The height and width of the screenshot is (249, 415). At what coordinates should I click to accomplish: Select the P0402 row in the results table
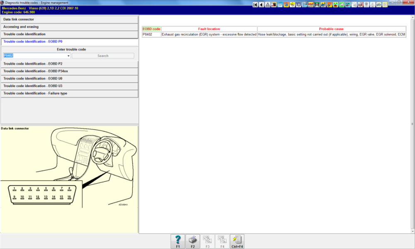tap(274, 34)
